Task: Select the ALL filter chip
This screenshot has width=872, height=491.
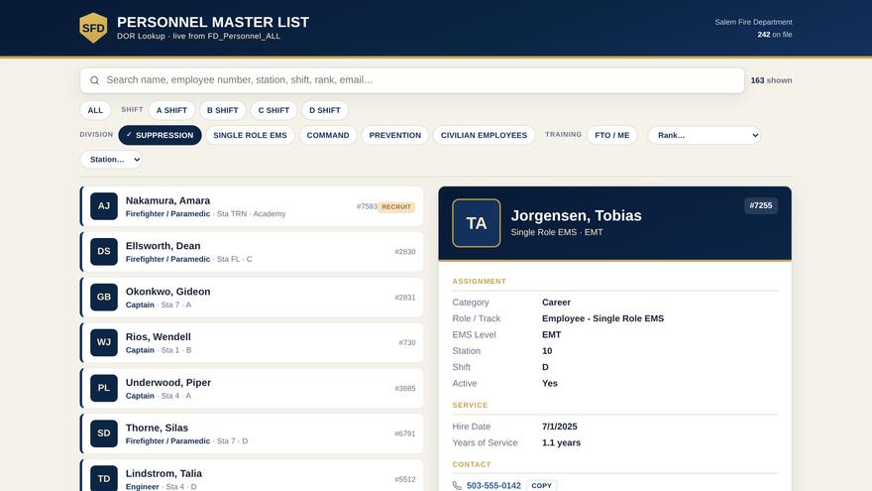Action: (x=95, y=110)
